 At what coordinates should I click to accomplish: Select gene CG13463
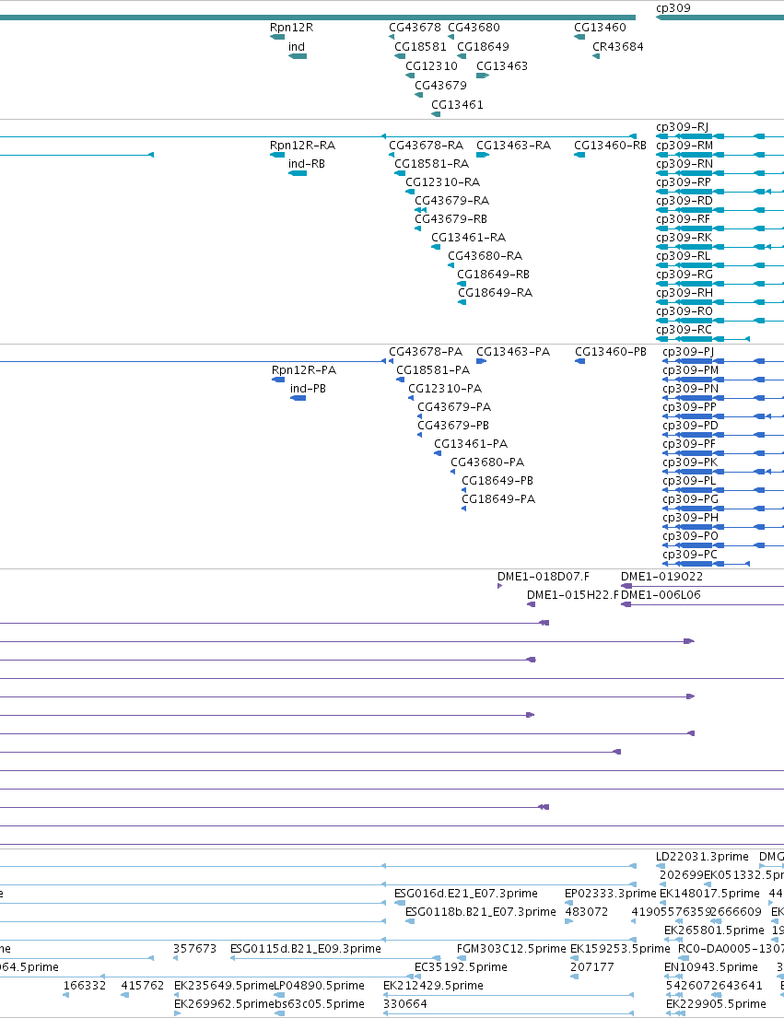coord(482,76)
